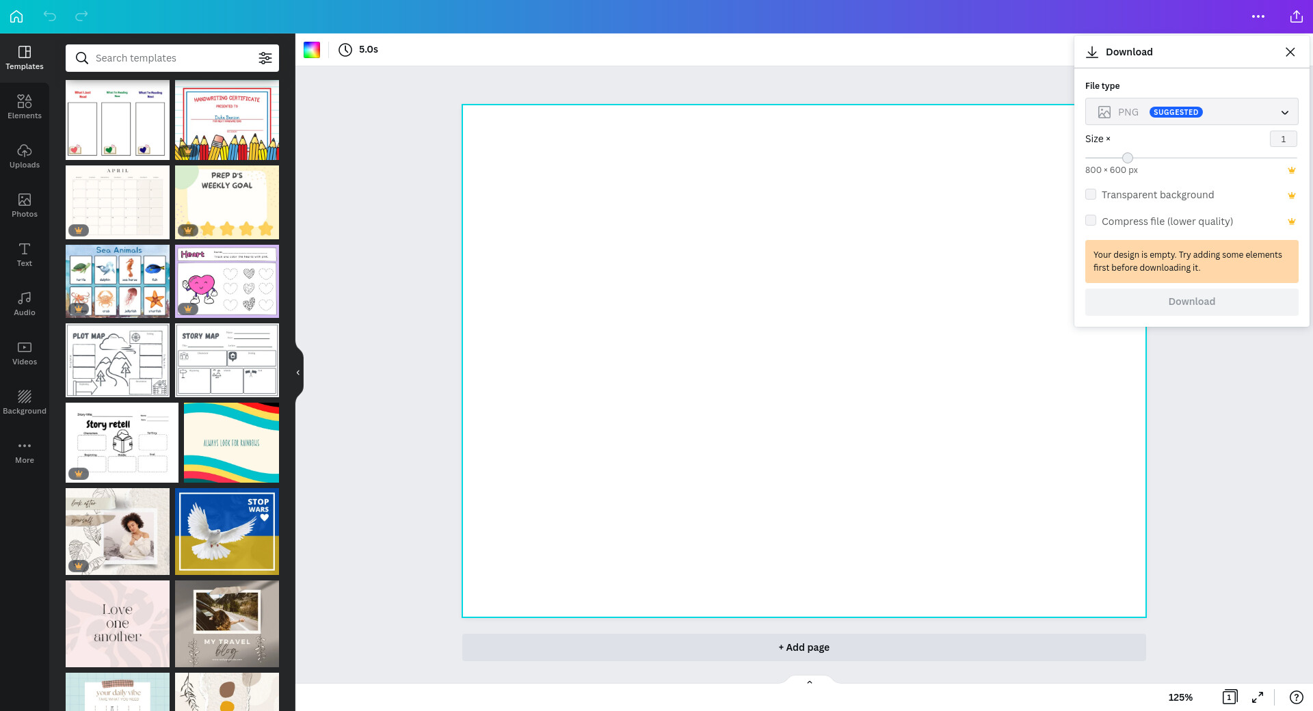Click the Size multiplier value box
1313x711 pixels.
[1284, 139]
